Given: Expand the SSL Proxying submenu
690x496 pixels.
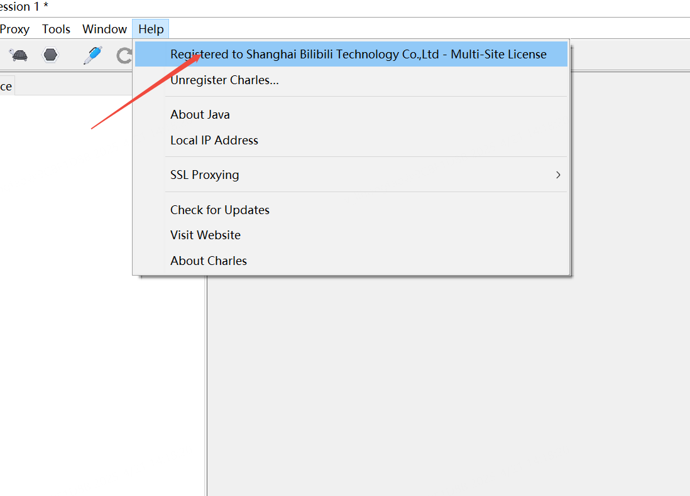Looking at the screenshot, I should pyautogui.click(x=351, y=175).
